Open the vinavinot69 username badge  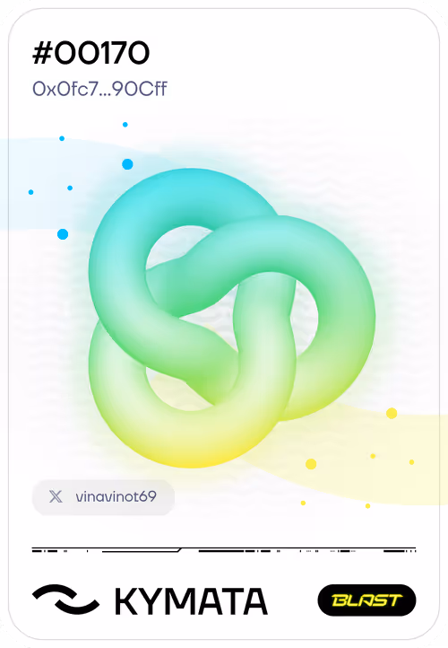[103, 497]
